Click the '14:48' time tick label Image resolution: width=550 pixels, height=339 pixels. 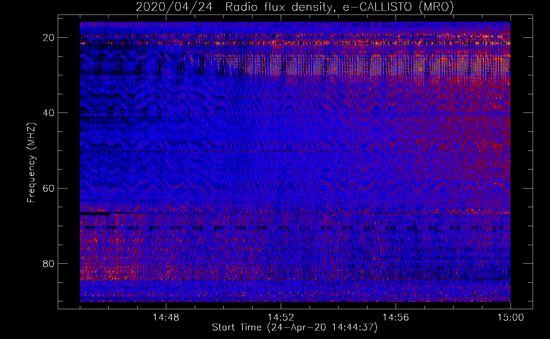pos(166,318)
